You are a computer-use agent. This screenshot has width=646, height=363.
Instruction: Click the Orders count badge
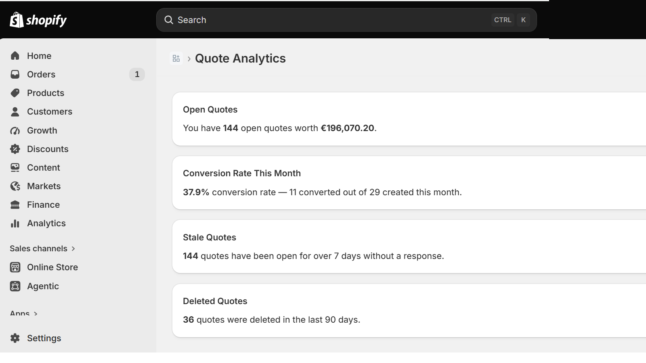click(137, 74)
